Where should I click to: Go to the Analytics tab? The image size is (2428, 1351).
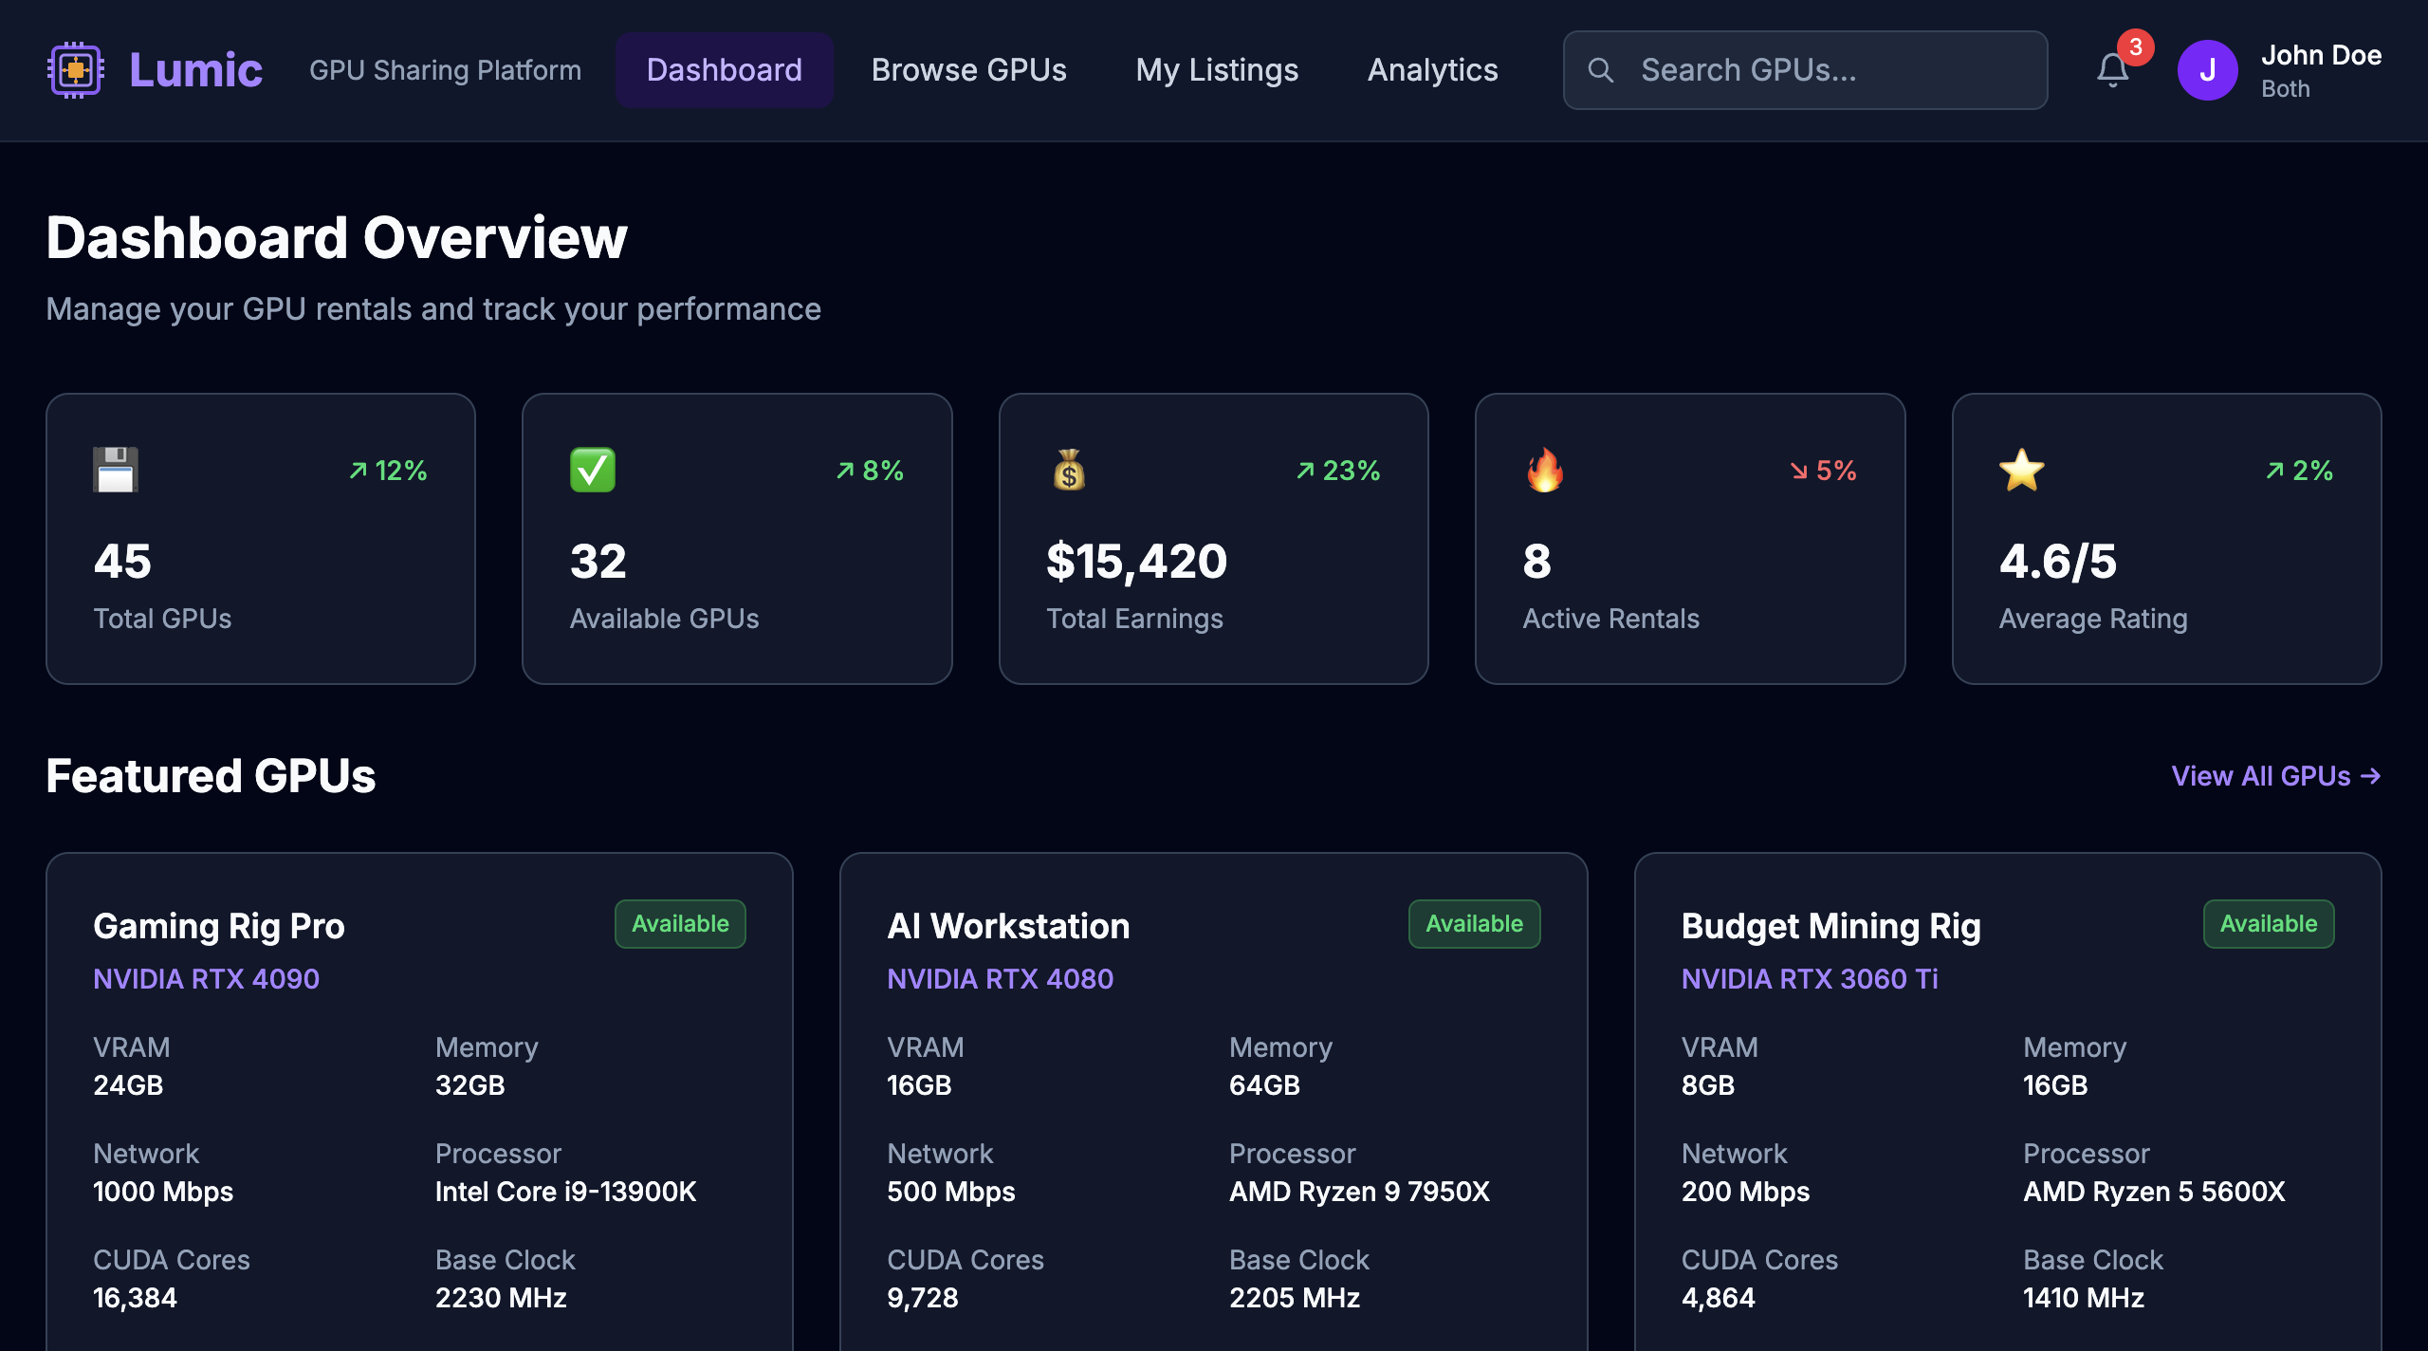coord(1432,70)
